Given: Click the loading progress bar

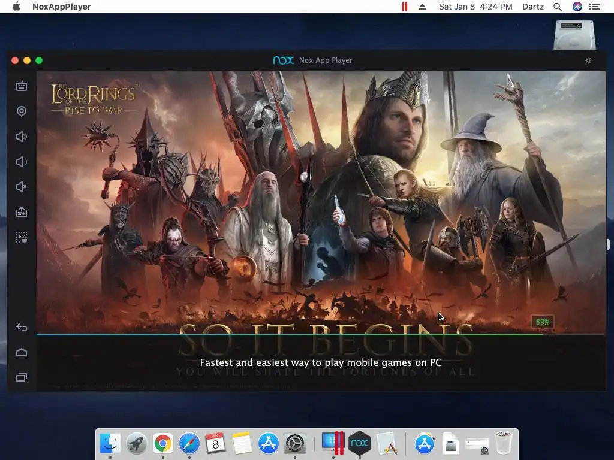Looking at the screenshot, I should coord(321,334).
